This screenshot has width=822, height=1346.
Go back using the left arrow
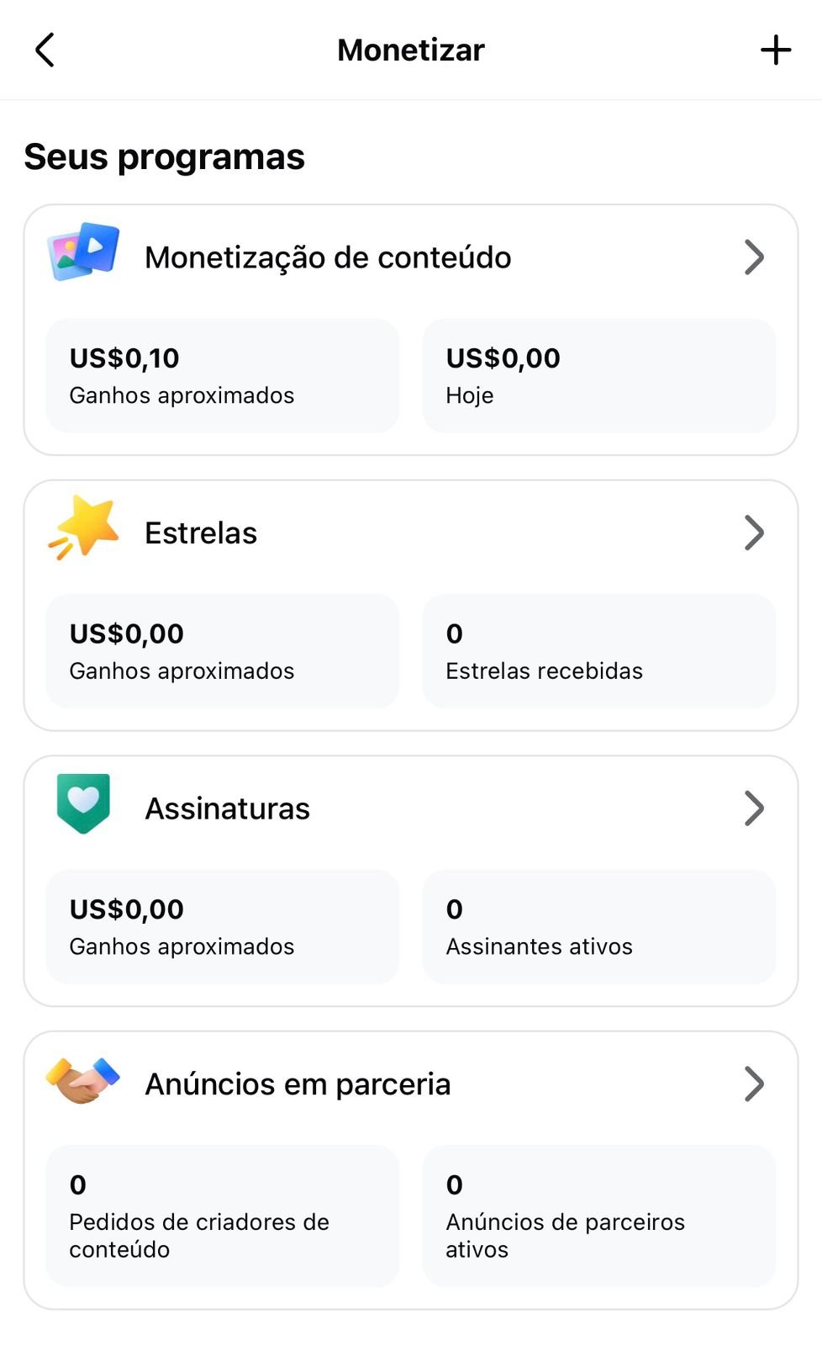point(45,50)
